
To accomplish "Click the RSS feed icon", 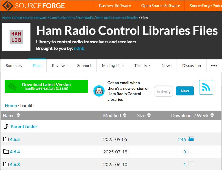I will pos(206,88).
